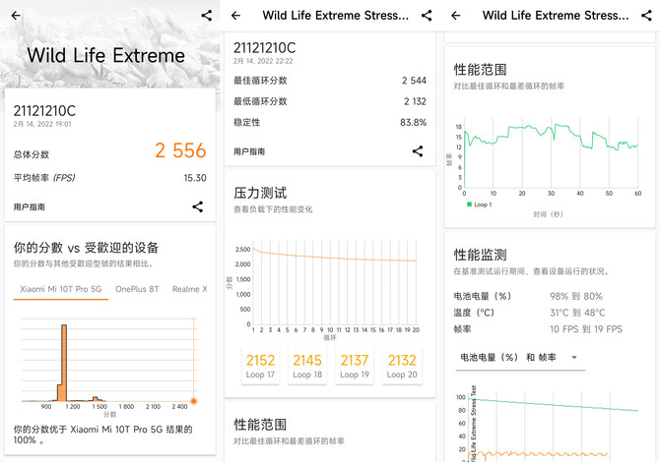Tap the Loop 20 result card showing 2132
Screen dimensions: 660x464
click(401, 366)
